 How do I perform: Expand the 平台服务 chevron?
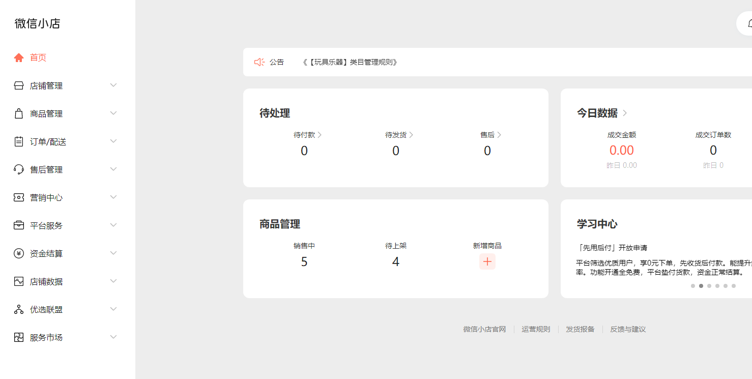[113, 225]
